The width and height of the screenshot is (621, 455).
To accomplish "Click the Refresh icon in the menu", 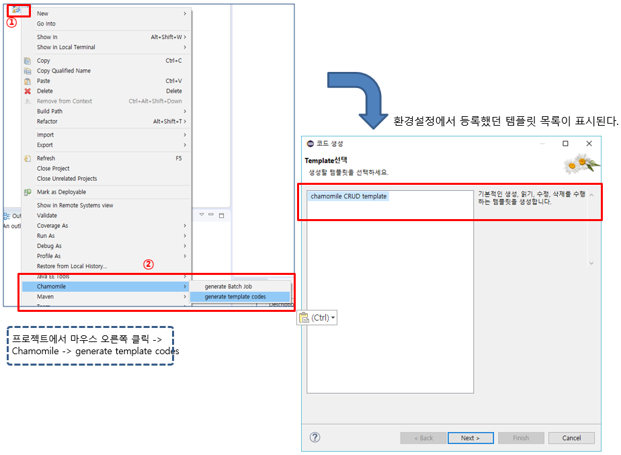I will tap(28, 159).
